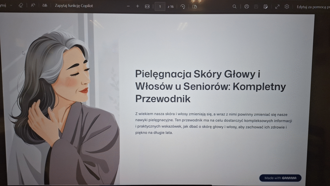The height and width of the screenshot is (186, 330).
Task: Rotate the PDF page
Action: 183,6
